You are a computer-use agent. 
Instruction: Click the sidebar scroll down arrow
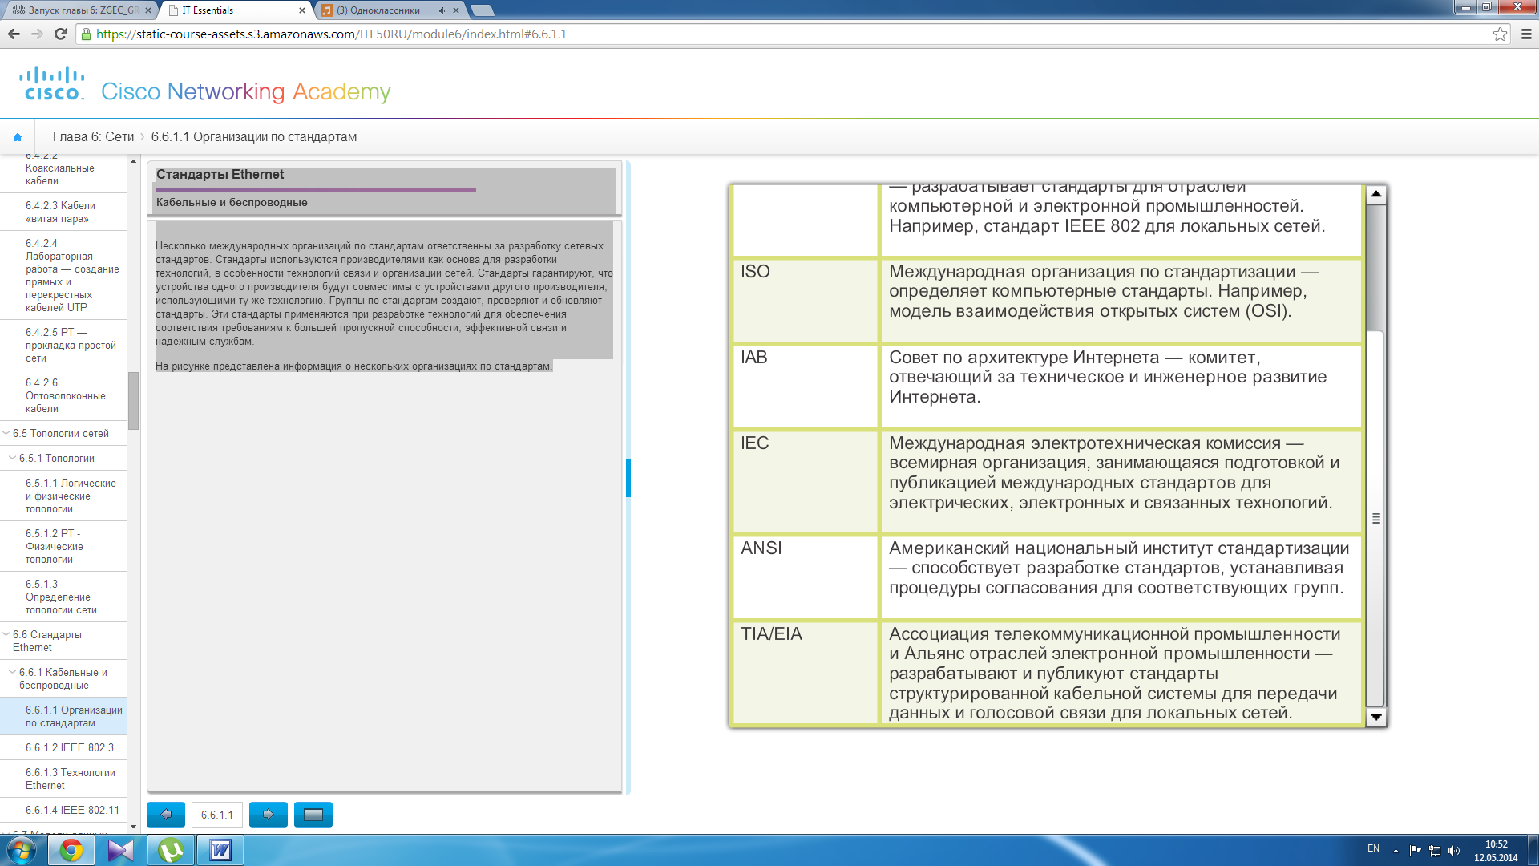pyautogui.click(x=133, y=827)
